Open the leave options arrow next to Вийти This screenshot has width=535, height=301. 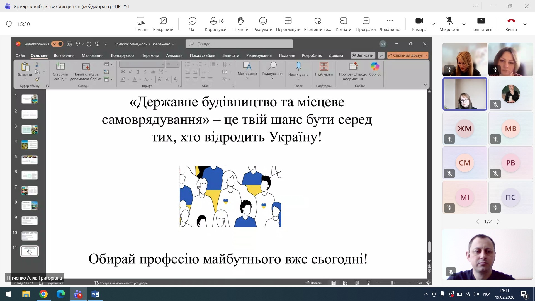pos(525,24)
